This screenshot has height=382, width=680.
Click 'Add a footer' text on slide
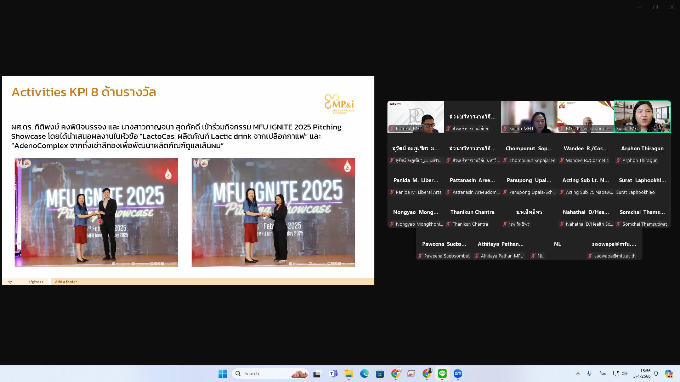point(66,282)
